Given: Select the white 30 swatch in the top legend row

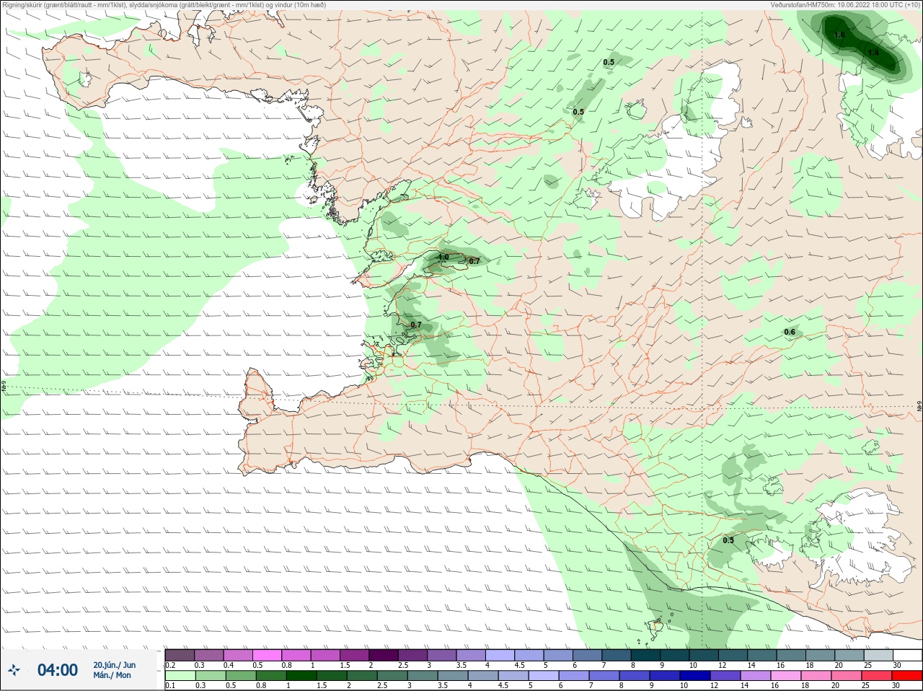Looking at the screenshot, I should coord(907,655).
